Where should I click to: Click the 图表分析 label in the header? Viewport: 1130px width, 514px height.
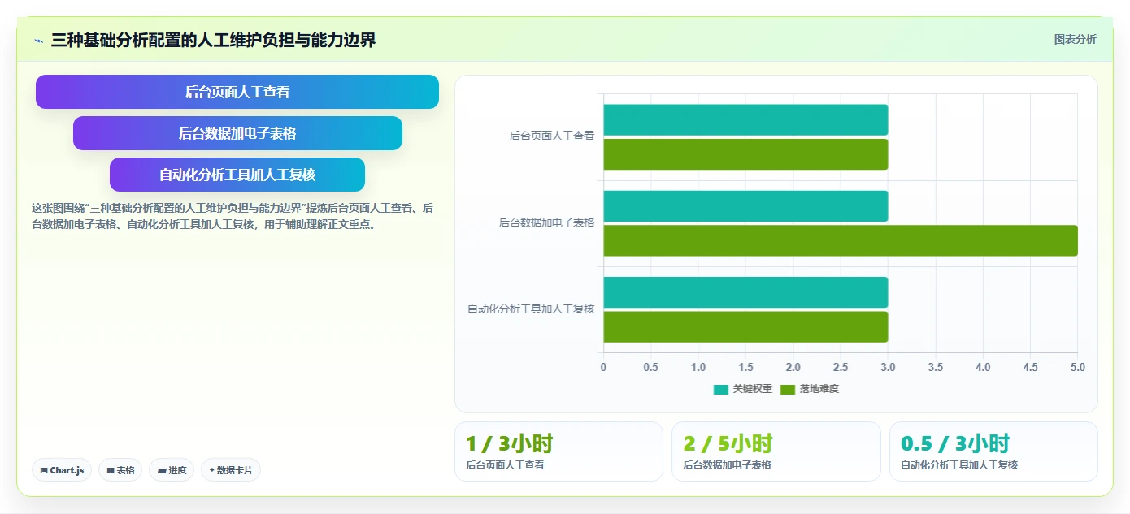coord(1075,39)
